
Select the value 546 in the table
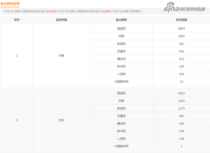coord(182,123)
